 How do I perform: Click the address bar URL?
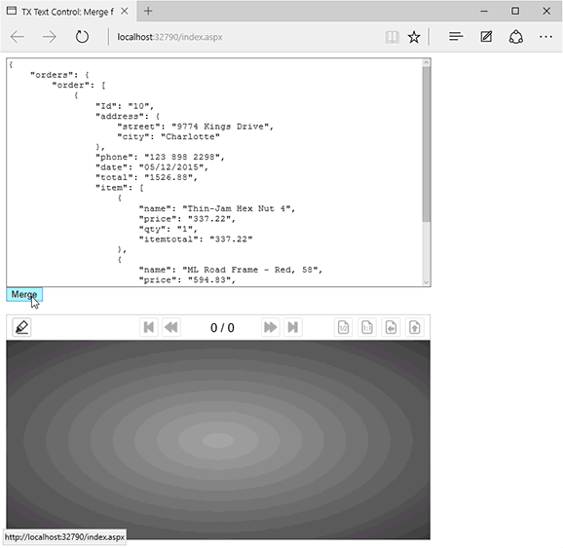[169, 37]
